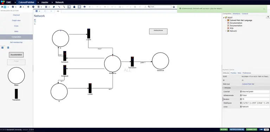The height and width of the screenshot is (132, 270).
Task: Click the hash grid icon in toolbar
Action: point(54,7)
